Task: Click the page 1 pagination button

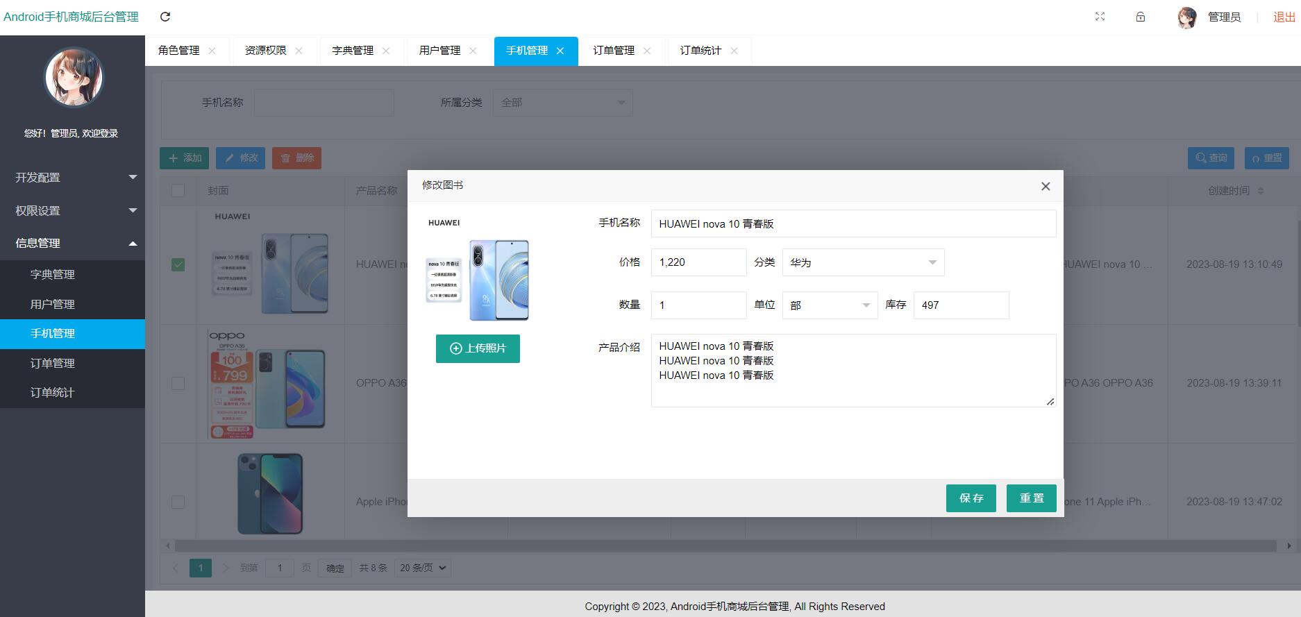Action: (x=201, y=568)
